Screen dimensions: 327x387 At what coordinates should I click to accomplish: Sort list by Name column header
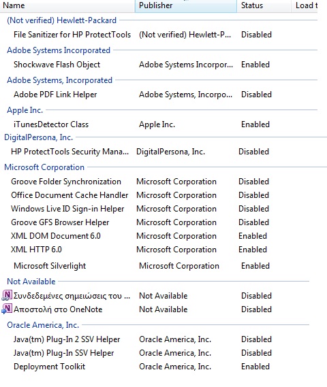[x=67, y=5]
